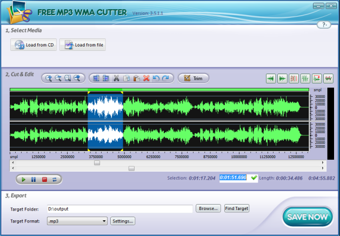Click the lower slider's left arrow
Image resolution: width=340 pixels, height=236 pixels.
[x=13, y=168]
